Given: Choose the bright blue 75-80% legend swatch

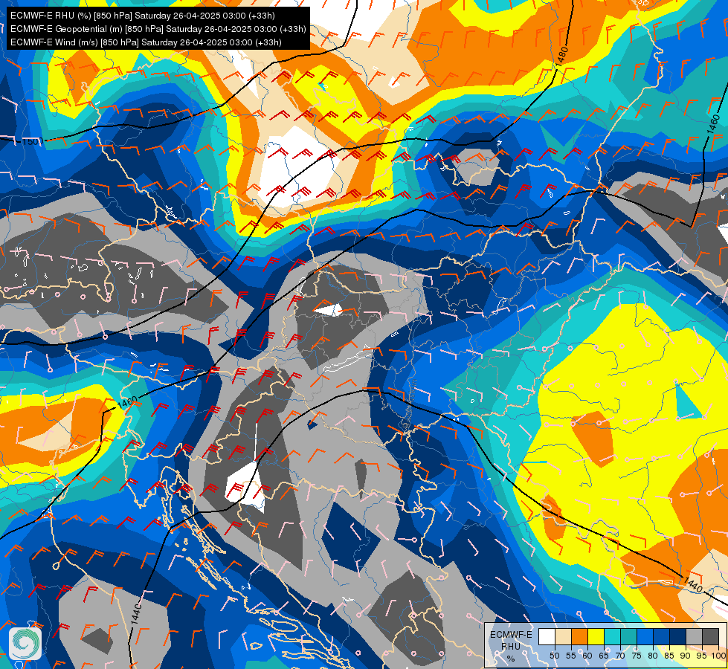Looking at the screenshot, I should 645,636.
